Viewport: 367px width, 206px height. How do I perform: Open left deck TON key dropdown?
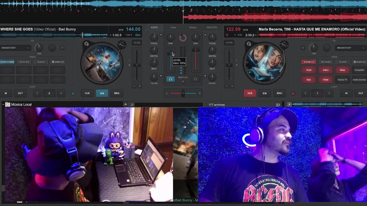point(129,35)
